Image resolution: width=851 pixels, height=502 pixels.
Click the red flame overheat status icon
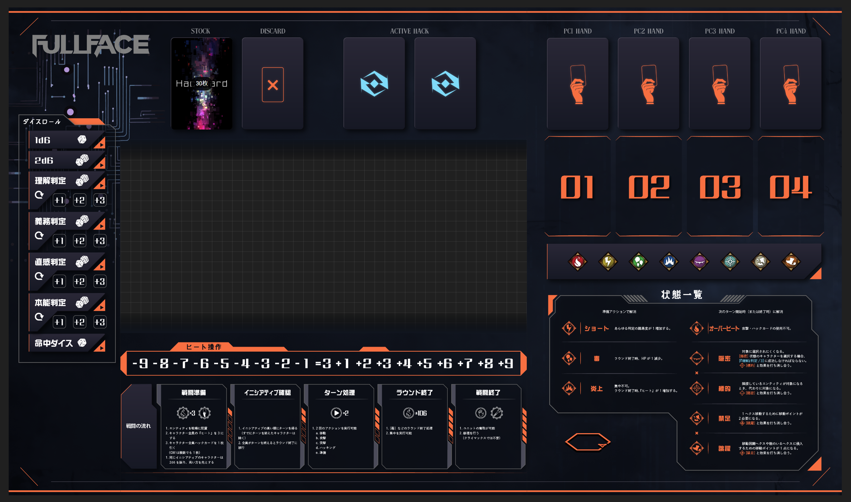click(578, 262)
